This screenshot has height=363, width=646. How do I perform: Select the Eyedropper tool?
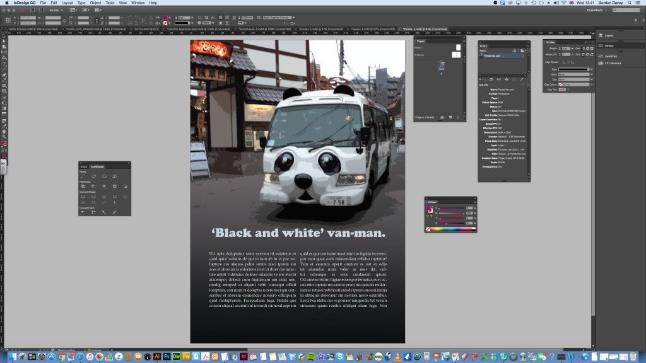(4, 125)
